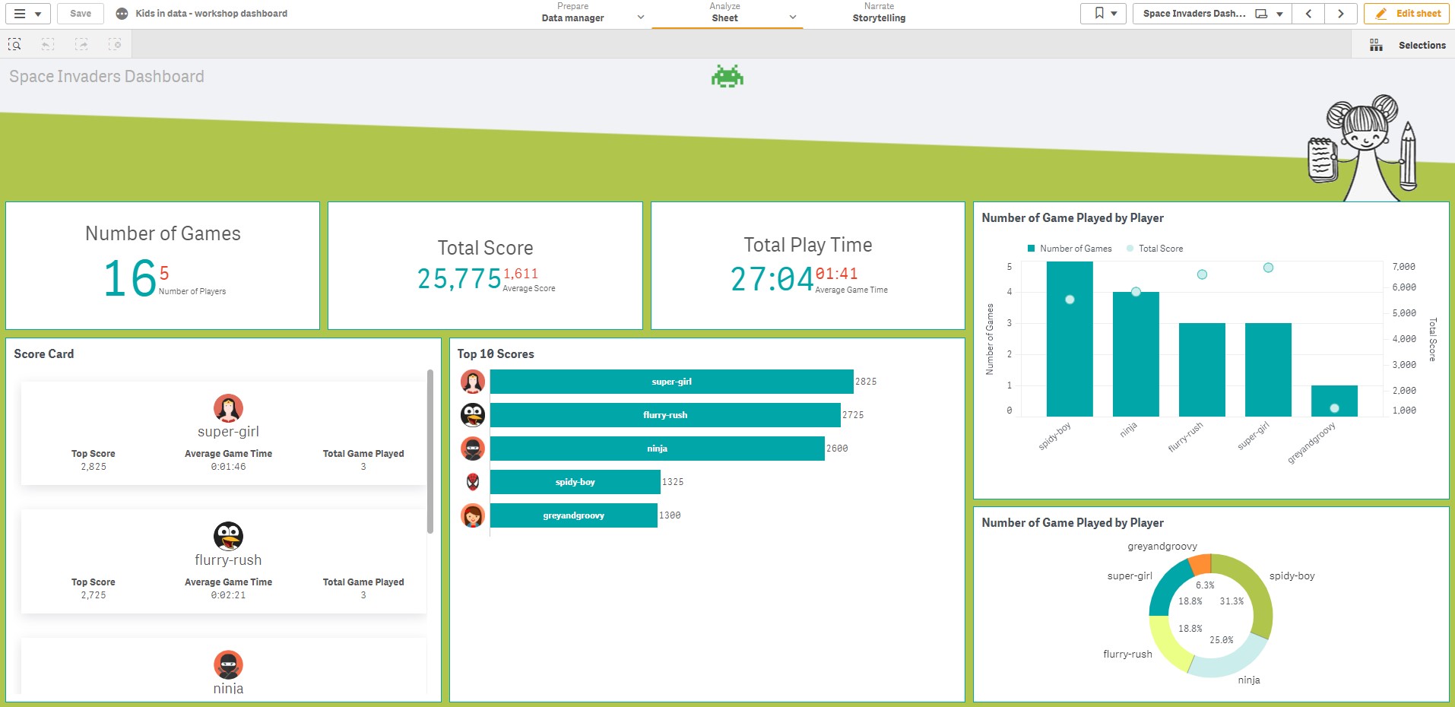Go to the previous sheet arrow

(1308, 14)
